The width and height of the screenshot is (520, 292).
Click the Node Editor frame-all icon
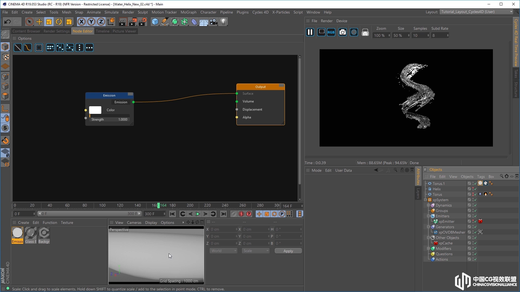coord(39,48)
